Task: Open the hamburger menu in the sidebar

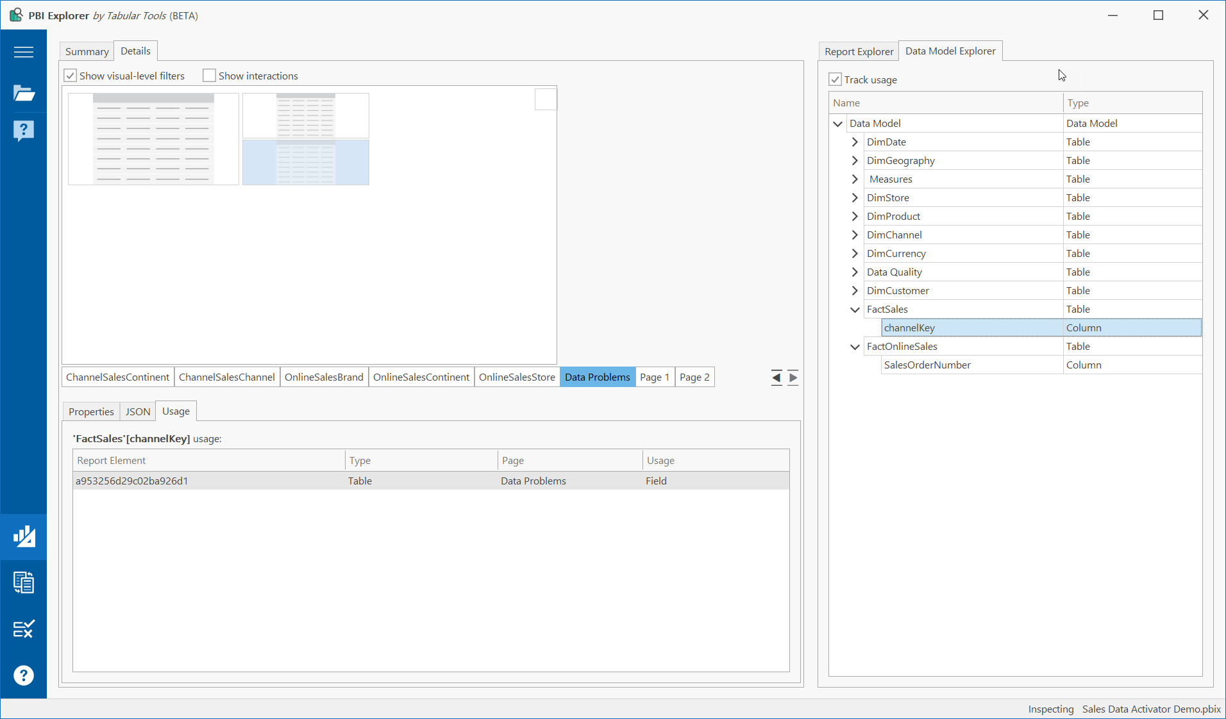Action: click(x=24, y=52)
